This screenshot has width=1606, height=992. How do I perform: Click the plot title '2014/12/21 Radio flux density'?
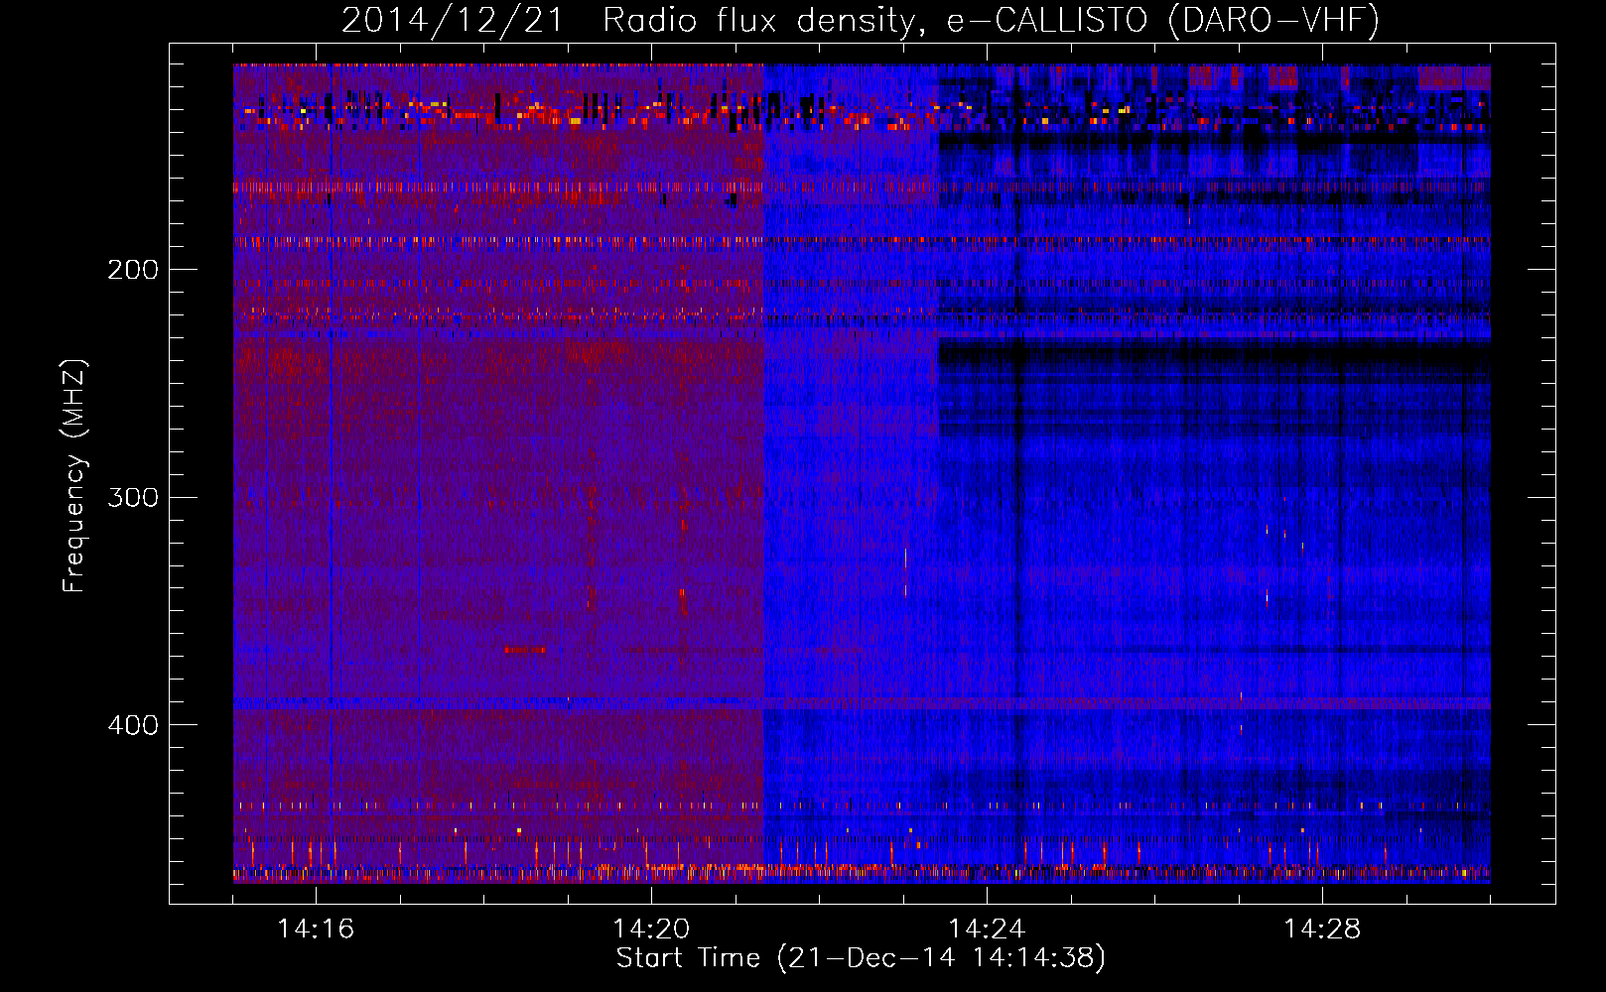861,20
